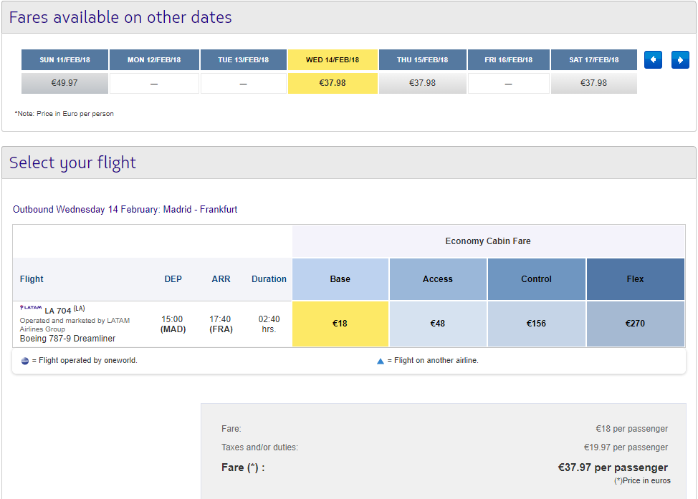Select the THU 15/FEB/18 date tab

coord(422,59)
